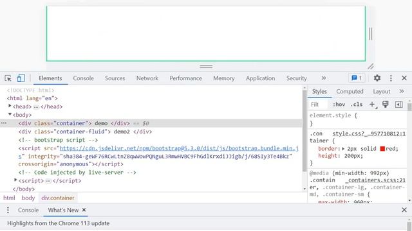Grab the viewport right-edge resize handle
The image size is (412, 231).
tap(371, 34)
